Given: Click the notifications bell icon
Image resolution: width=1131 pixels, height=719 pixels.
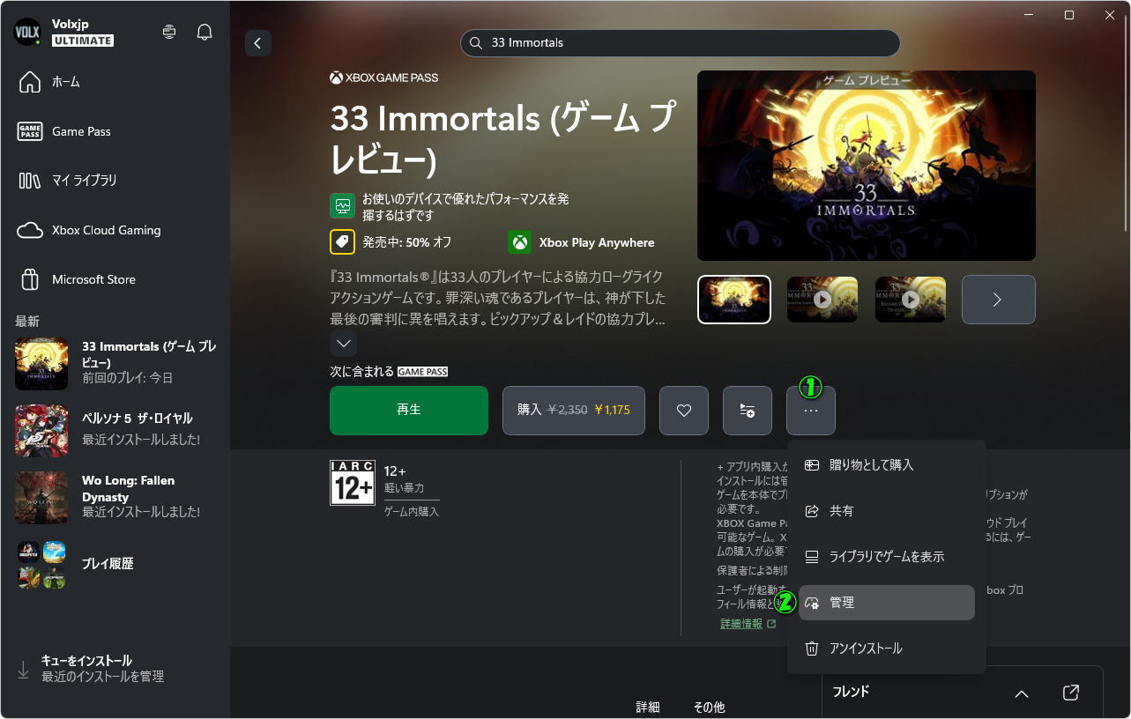Looking at the screenshot, I should pos(205,33).
